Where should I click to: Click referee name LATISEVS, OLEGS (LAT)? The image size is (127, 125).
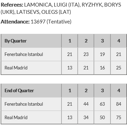43,12
